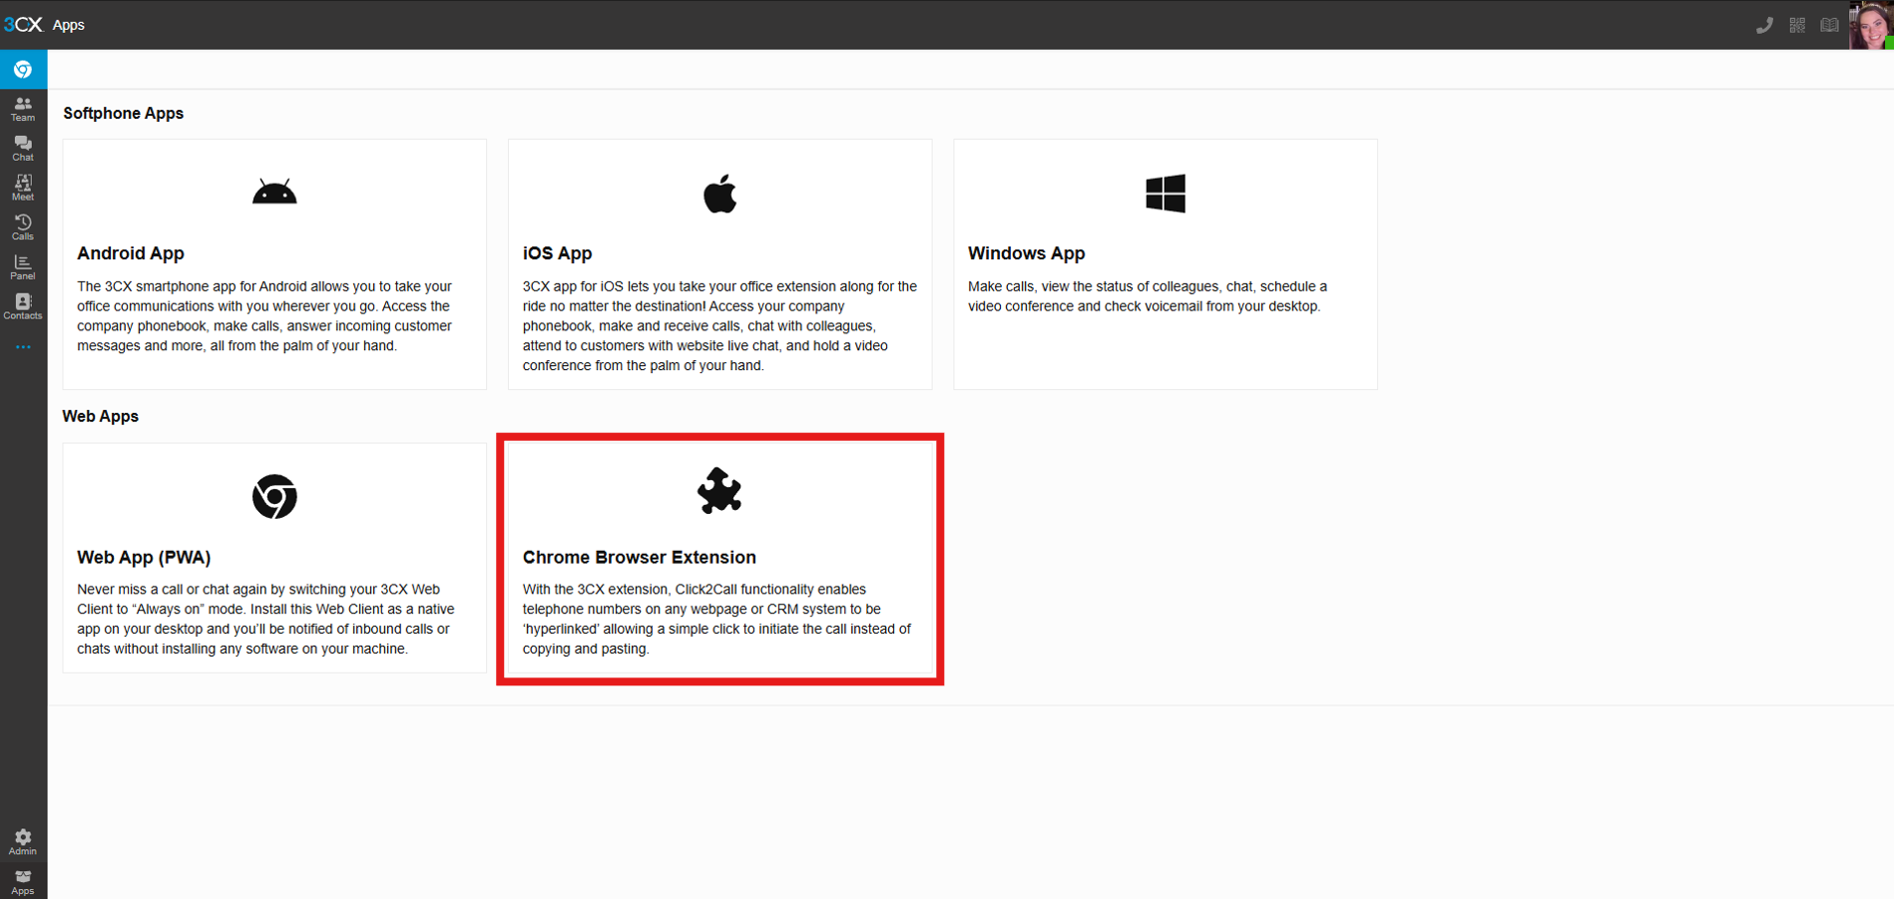Click the 3CX logo

tap(23, 24)
